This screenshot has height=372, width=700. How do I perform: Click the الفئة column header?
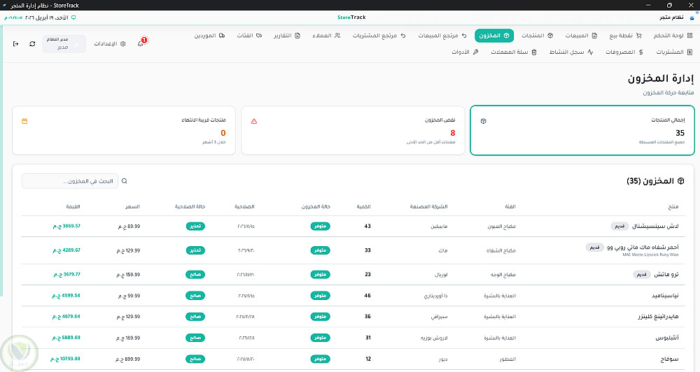point(510,206)
